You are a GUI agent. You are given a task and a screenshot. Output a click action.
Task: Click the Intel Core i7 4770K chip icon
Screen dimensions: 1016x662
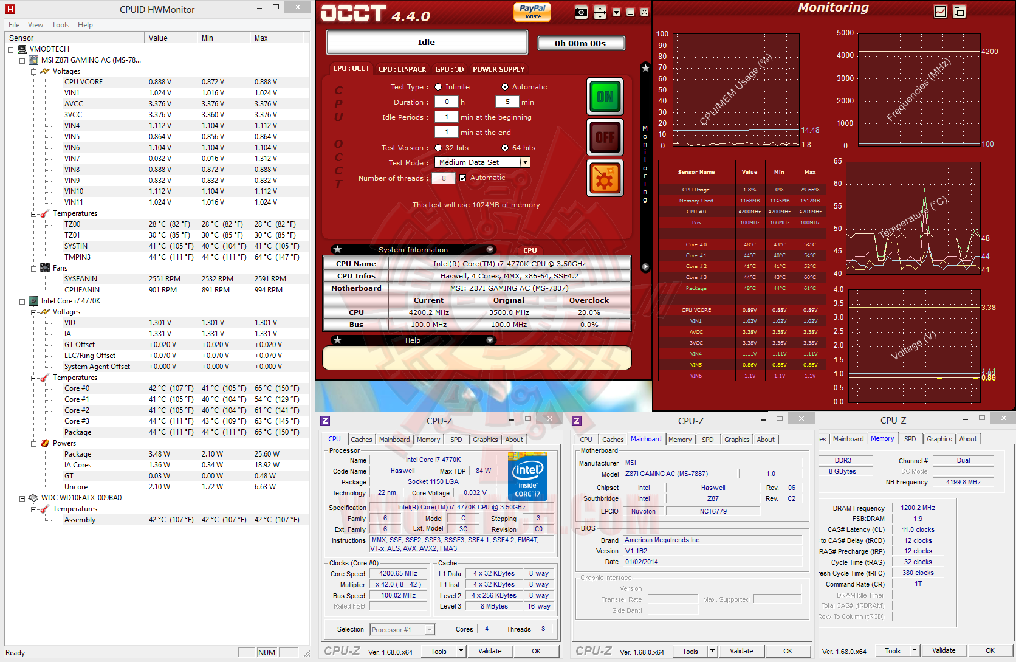point(33,301)
